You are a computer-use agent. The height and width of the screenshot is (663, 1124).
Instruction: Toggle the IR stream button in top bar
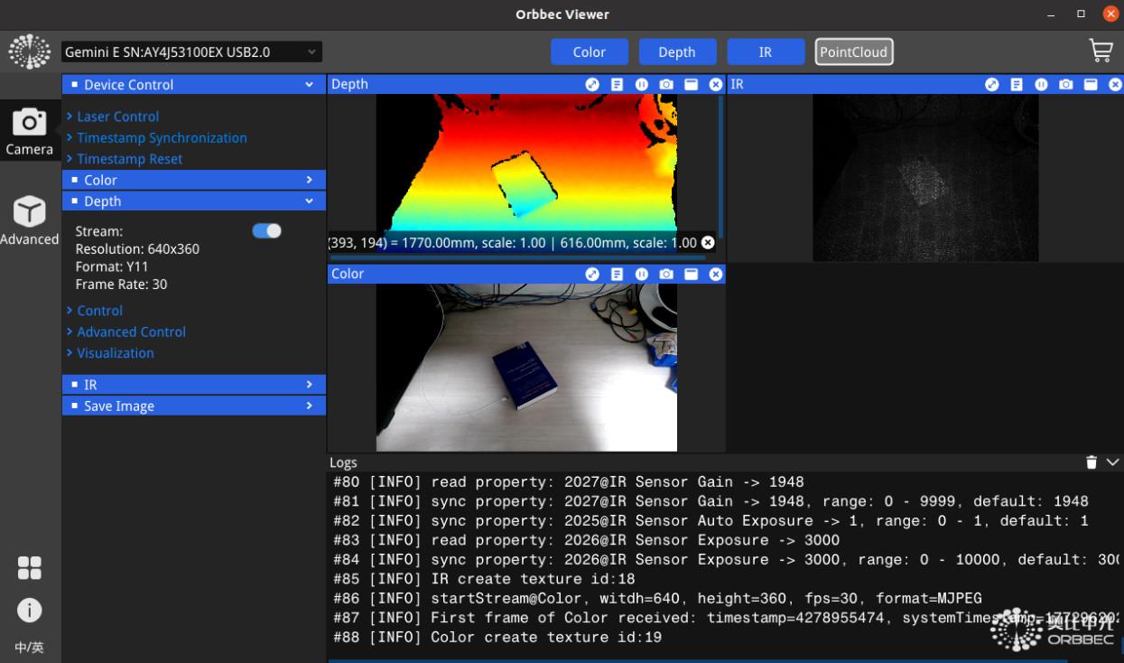point(765,51)
